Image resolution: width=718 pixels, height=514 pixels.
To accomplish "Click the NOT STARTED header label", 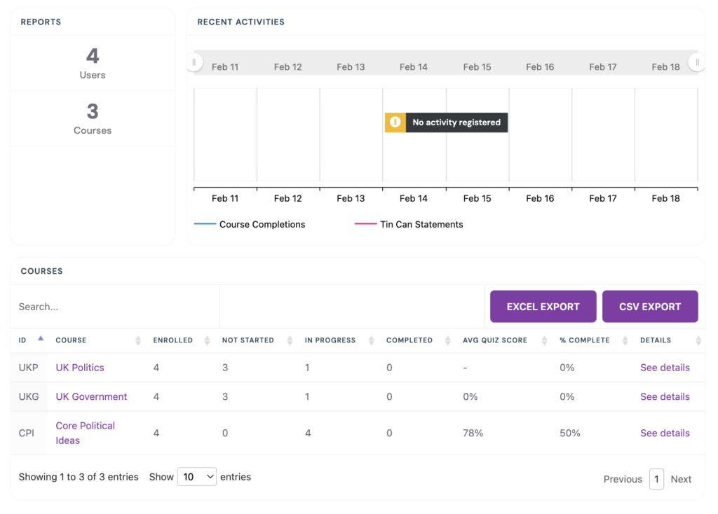I will [248, 340].
